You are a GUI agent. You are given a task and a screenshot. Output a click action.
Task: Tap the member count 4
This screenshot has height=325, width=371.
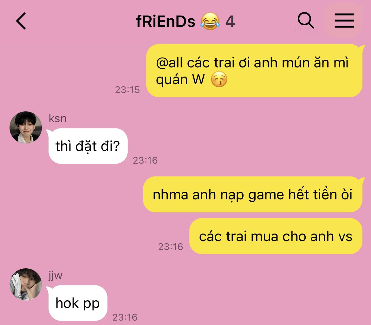(x=230, y=22)
